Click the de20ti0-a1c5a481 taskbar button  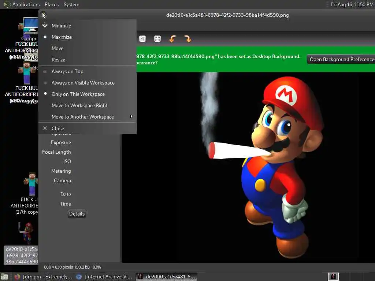pos(167,277)
